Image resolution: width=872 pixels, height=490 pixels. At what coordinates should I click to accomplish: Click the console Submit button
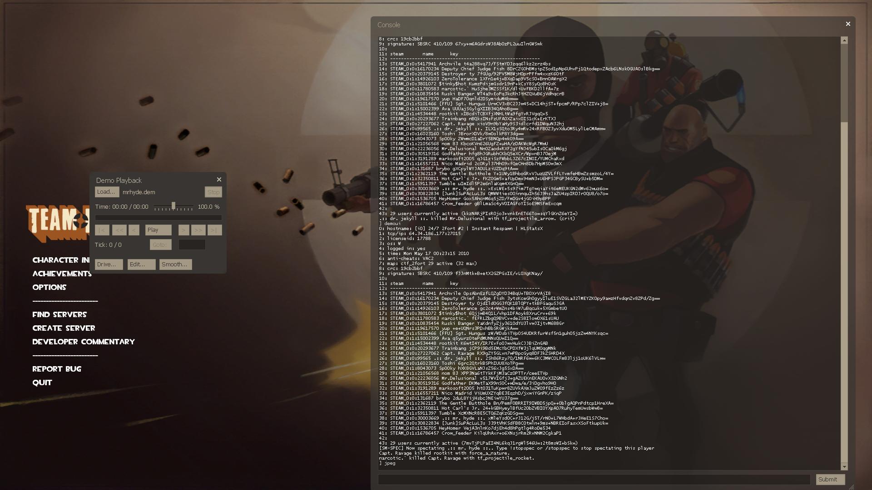point(830,479)
